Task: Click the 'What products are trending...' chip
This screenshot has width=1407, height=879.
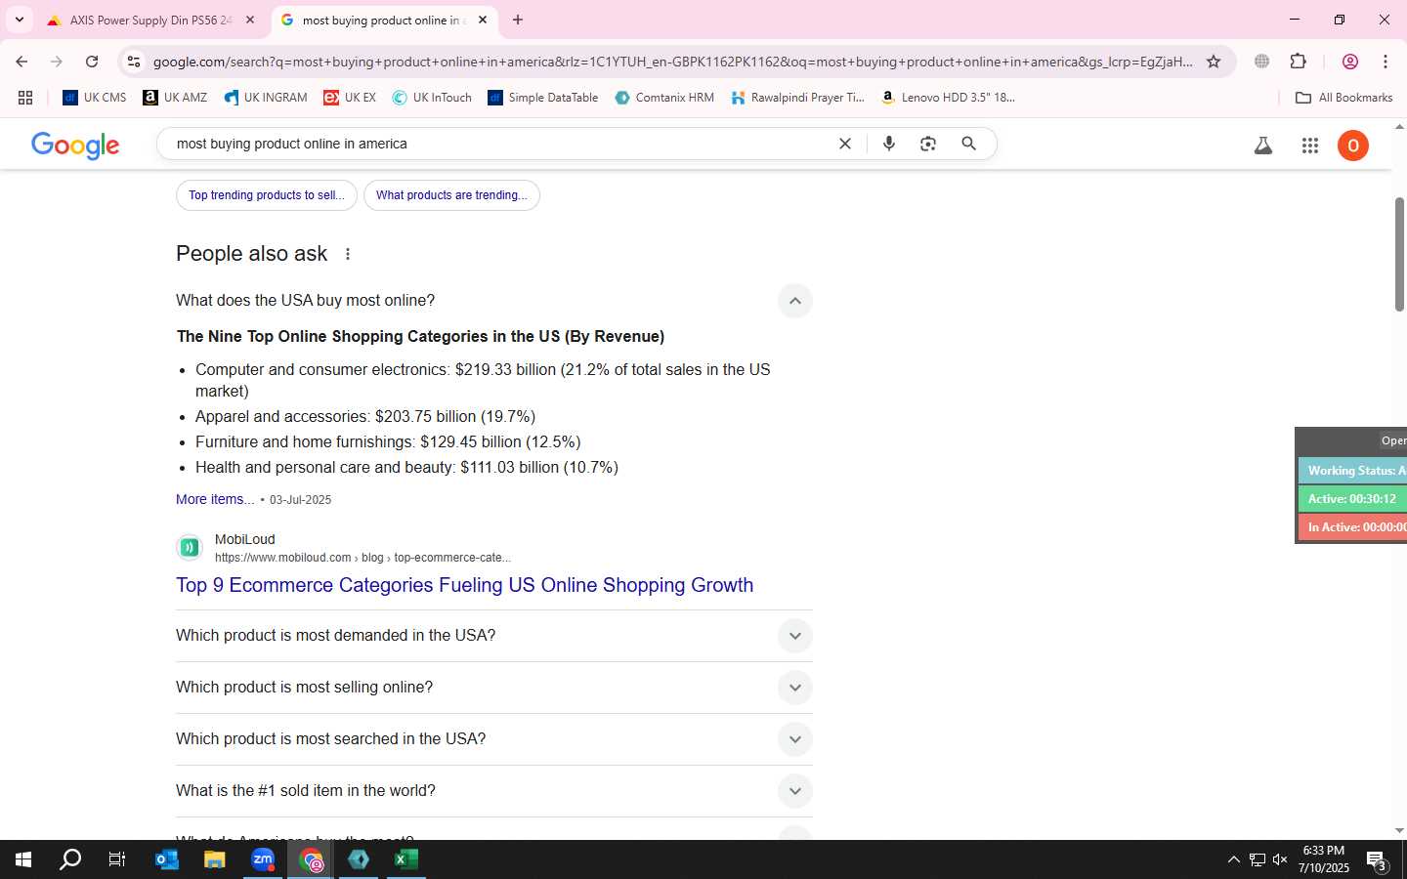Action: [451, 195]
